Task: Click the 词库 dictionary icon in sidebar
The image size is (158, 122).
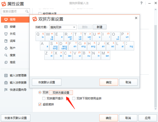Action: pos(6,41)
